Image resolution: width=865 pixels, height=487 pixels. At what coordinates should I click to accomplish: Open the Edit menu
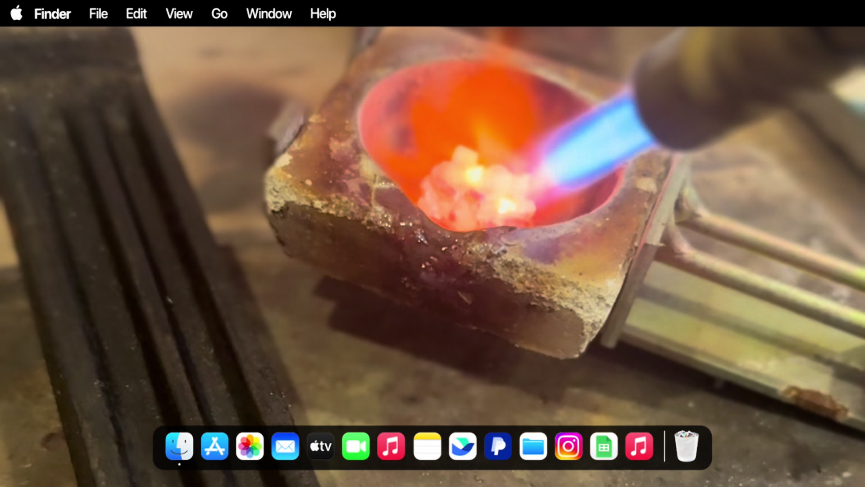coord(136,14)
